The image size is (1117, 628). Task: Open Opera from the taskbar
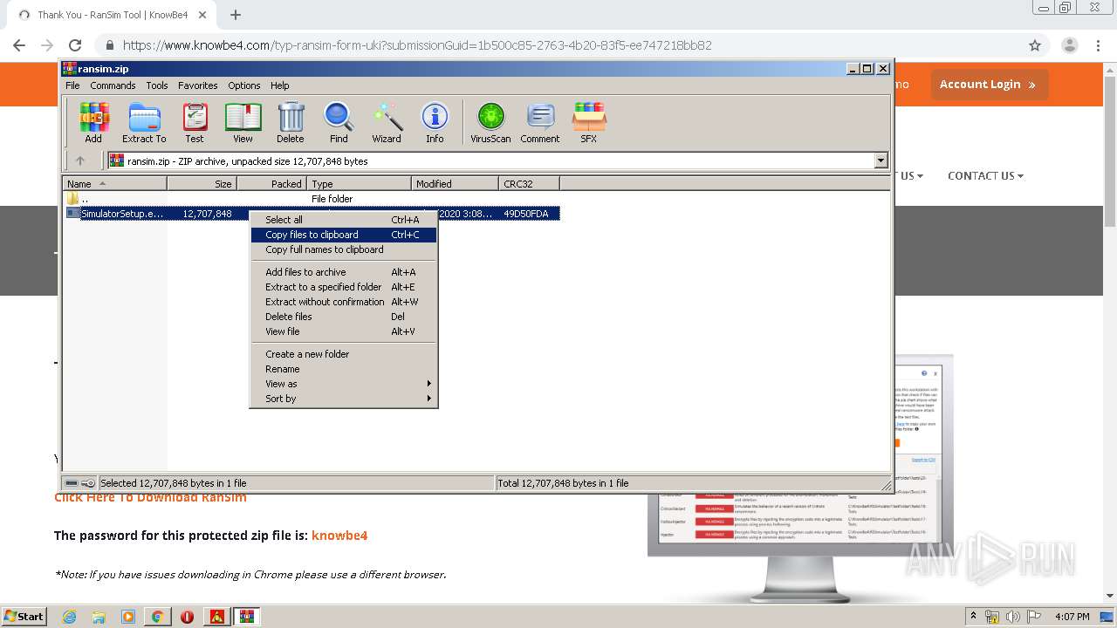point(187,617)
